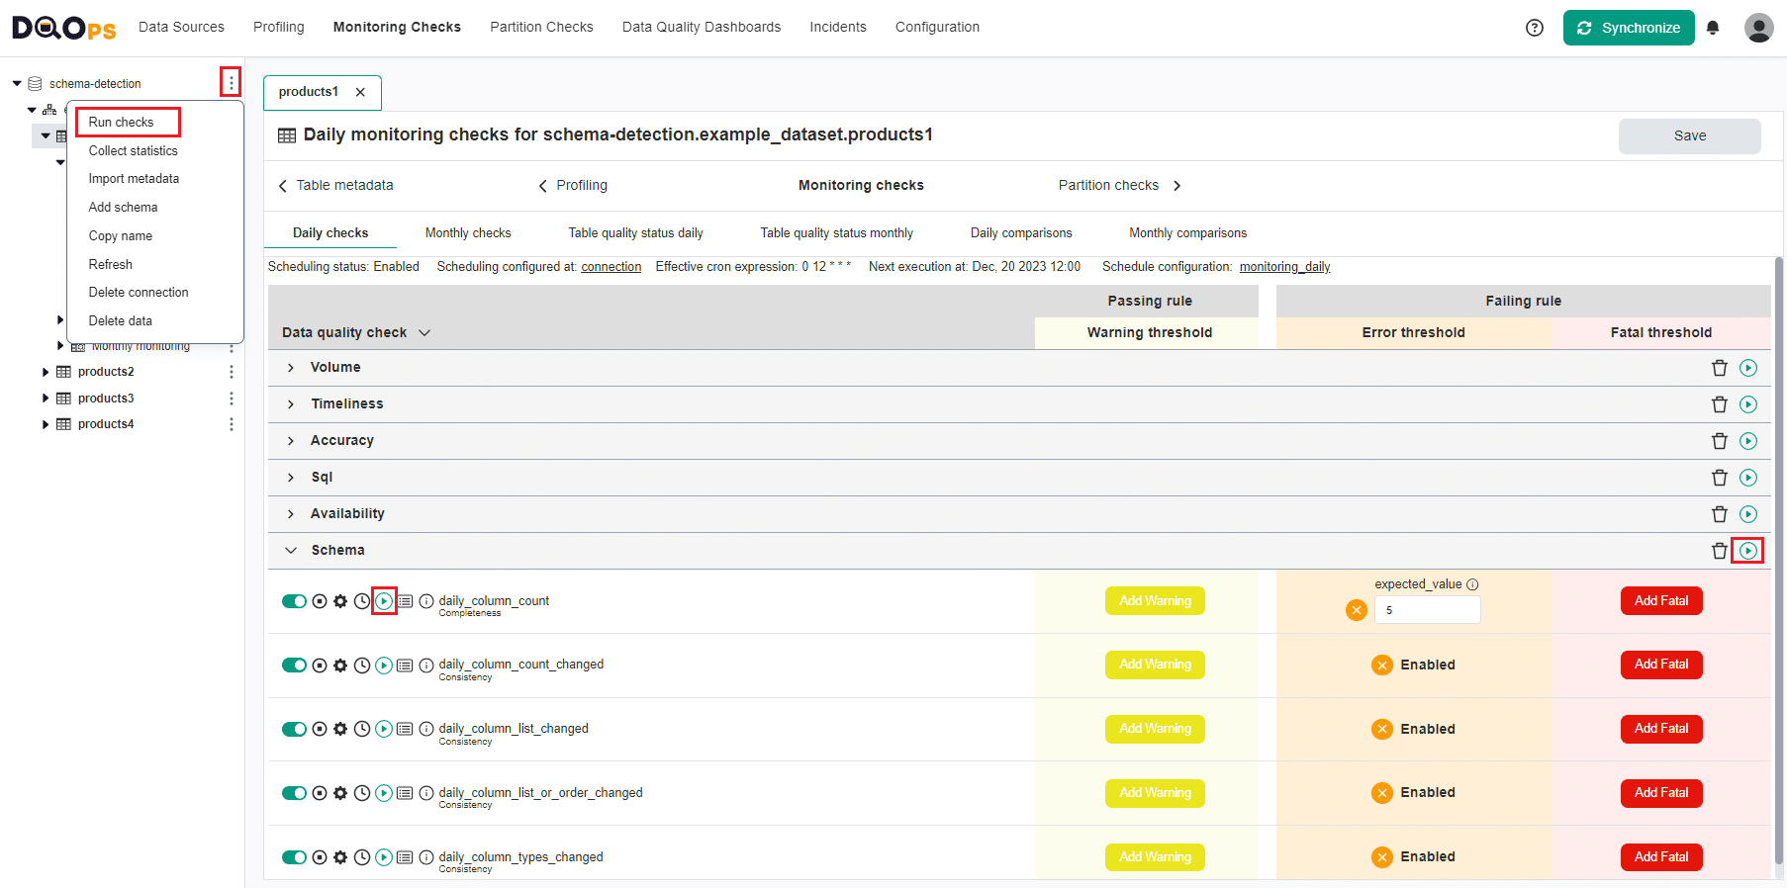Click the expected_value input field

[1427, 610]
